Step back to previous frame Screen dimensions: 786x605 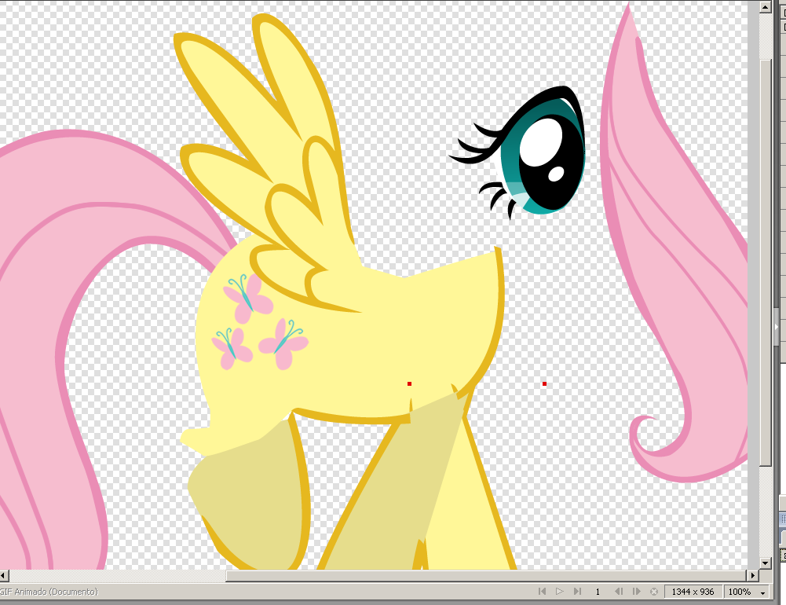[619, 592]
